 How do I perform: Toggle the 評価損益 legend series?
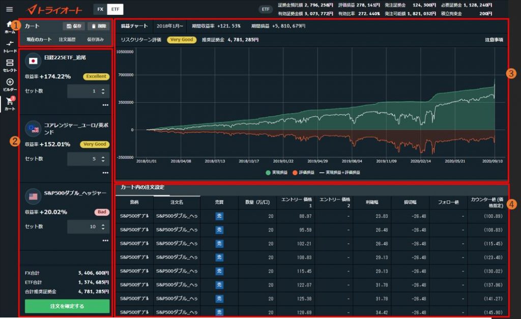(303, 172)
